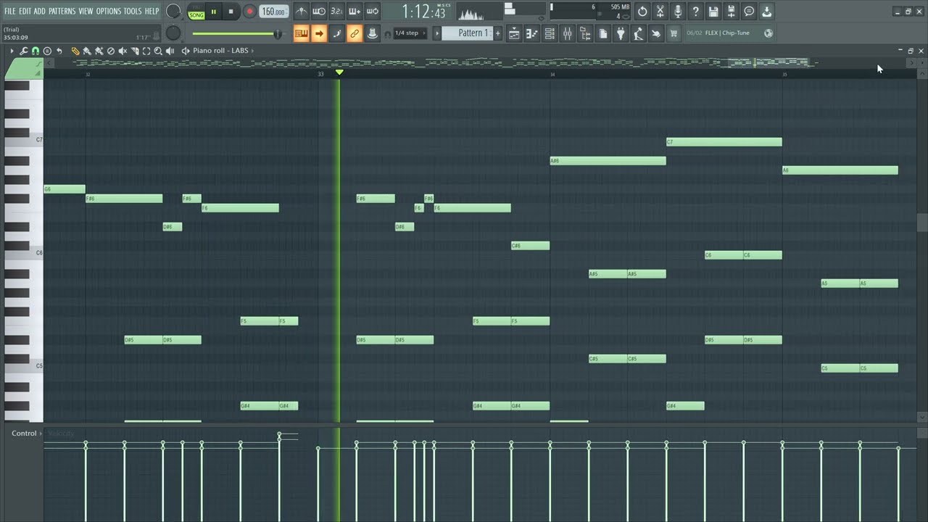This screenshot has height=522, width=928.
Task: Toggle PAT/SONG playback mode
Action: pyautogui.click(x=196, y=12)
